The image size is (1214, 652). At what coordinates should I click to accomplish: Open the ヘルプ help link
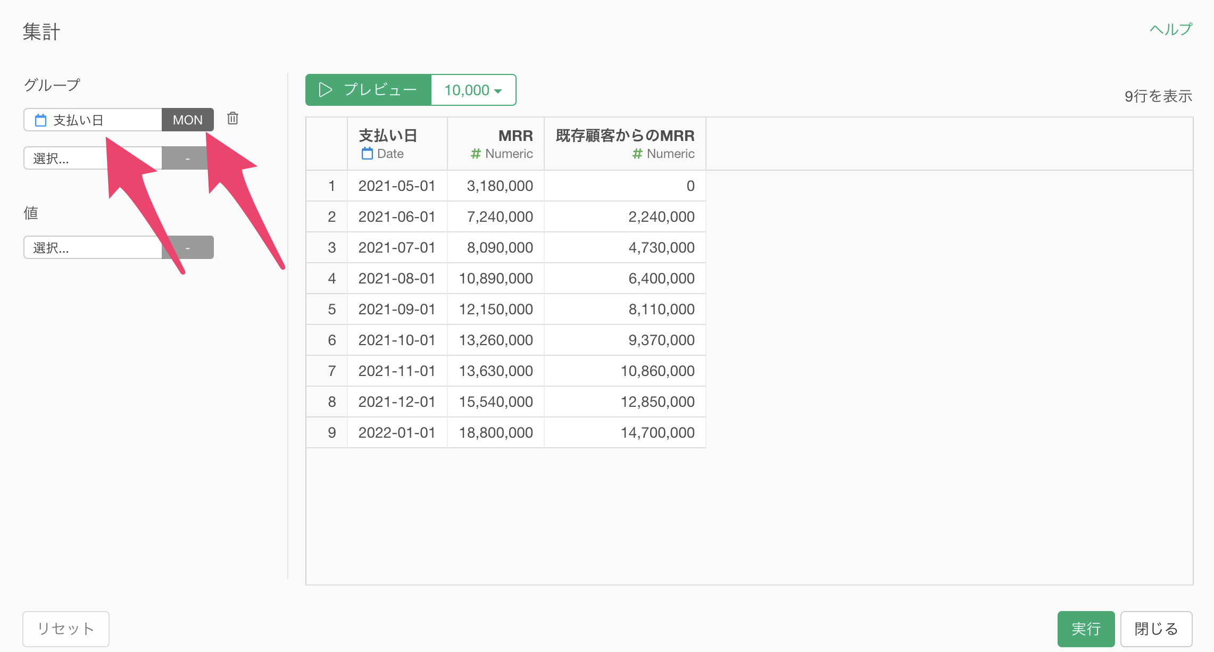pyautogui.click(x=1171, y=29)
